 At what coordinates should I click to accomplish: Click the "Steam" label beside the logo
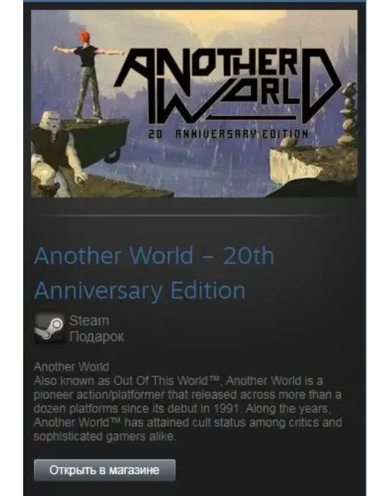point(90,321)
